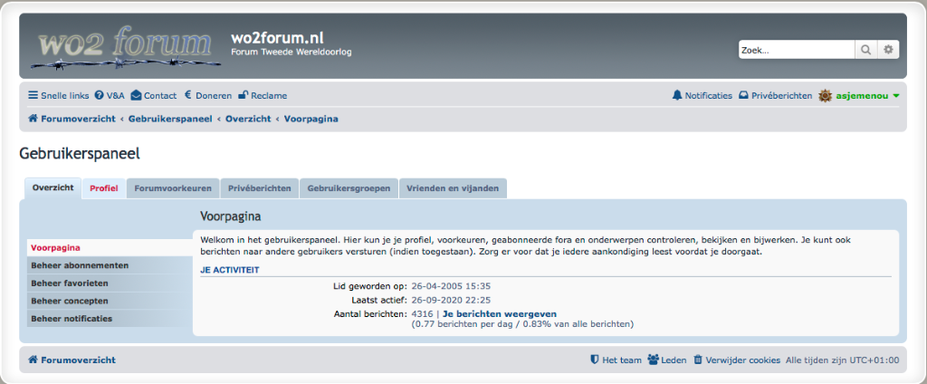The image size is (927, 384).
Task: Open Notificaties bell in the navbar
Action: [x=702, y=95]
